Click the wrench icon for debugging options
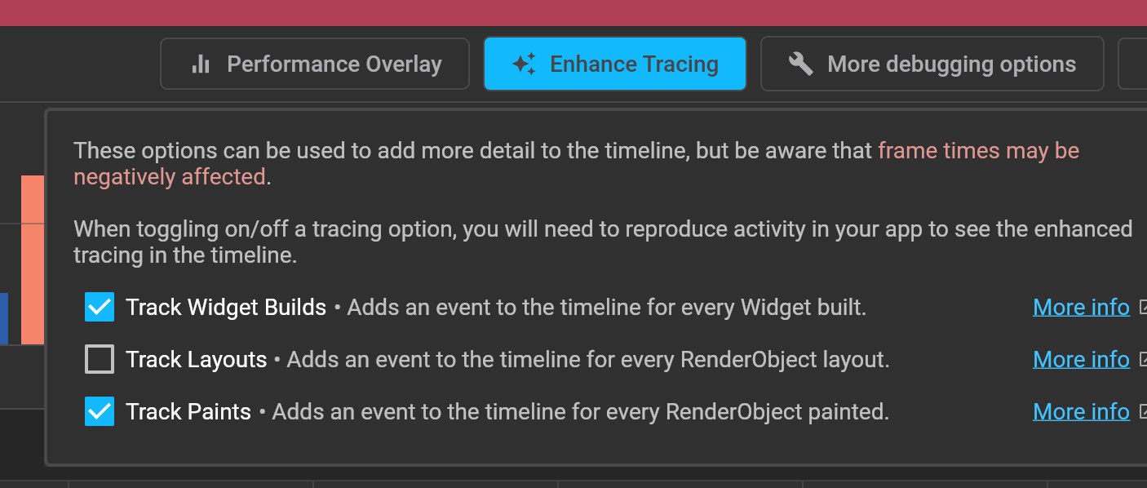The width and height of the screenshot is (1147, 488). pyautogui.click(x=801, y=64)
